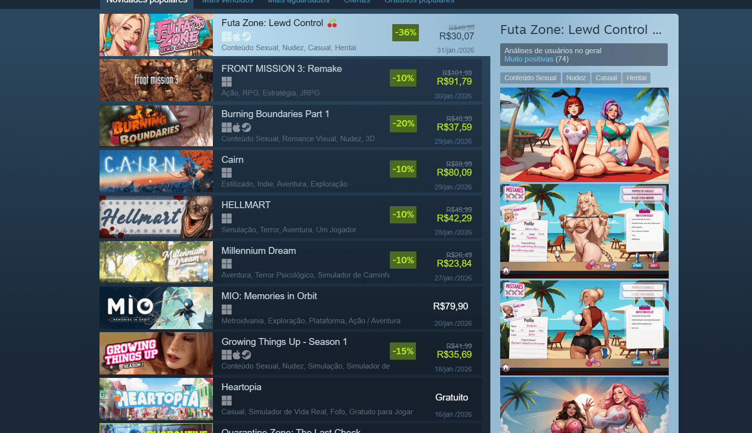Click the Windows icon under Millennium Dream
Image resolution: width=752 pixels, height=433 pixels.
point(227,264)
